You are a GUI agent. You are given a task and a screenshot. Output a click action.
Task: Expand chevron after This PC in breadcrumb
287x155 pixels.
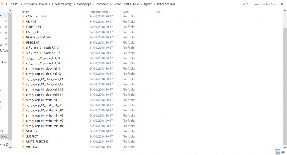pos(21,4)
